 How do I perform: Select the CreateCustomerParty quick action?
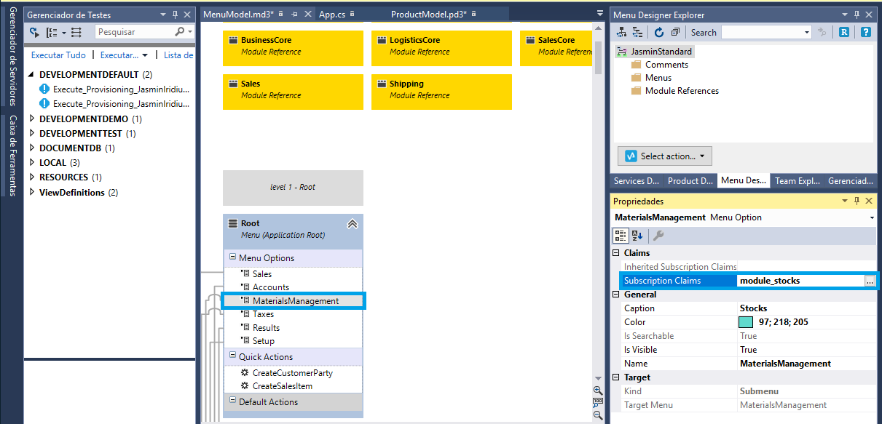coord(292,373)
